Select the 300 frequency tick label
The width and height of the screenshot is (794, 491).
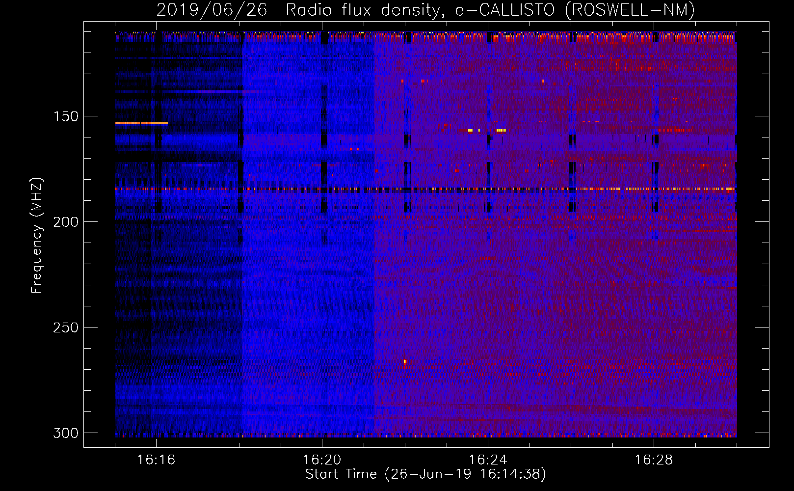click(66, 433)
